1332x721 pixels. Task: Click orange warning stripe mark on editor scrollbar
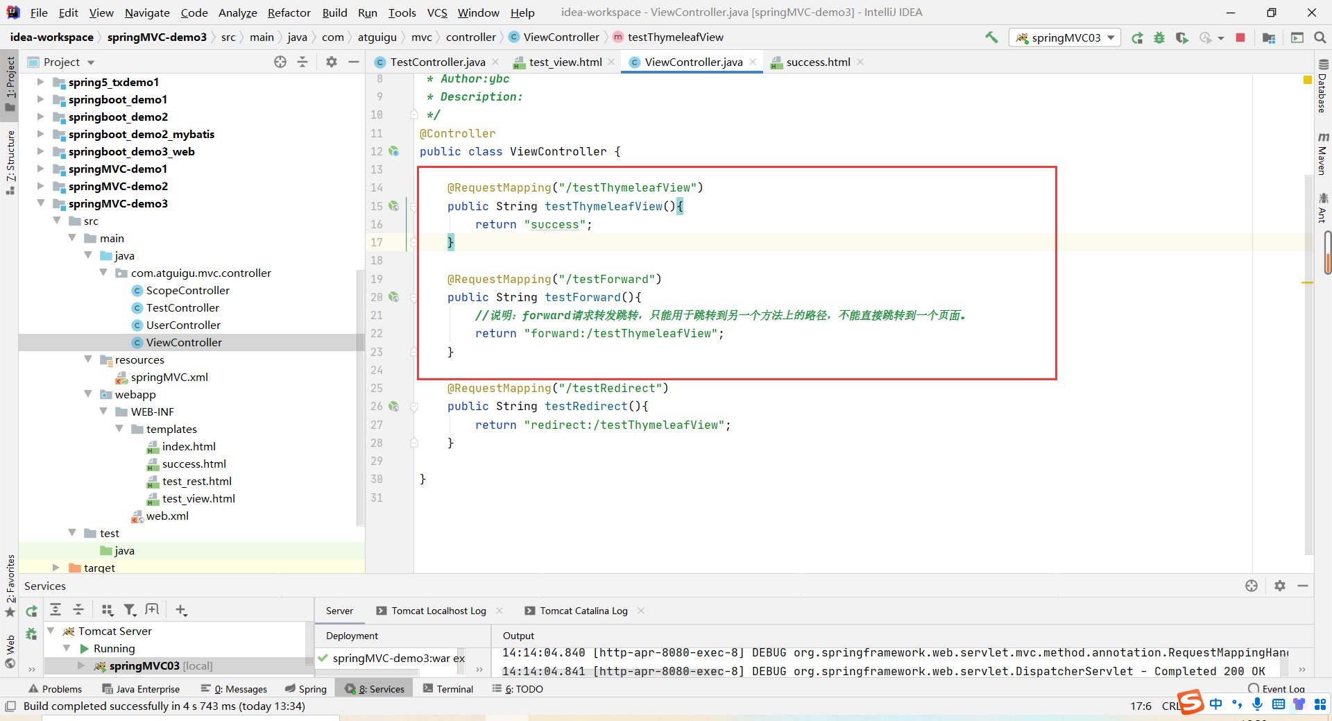(1308, 282)
